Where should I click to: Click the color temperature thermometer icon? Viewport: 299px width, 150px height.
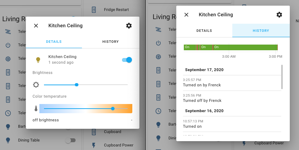pyautogui.click(x=36, y=109)
